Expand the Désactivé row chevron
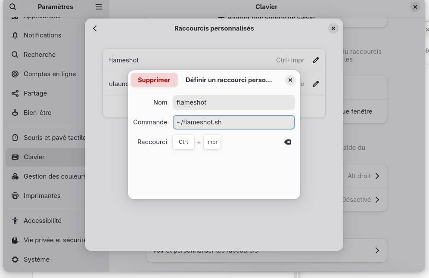429x278 pixels. (377, 200)
